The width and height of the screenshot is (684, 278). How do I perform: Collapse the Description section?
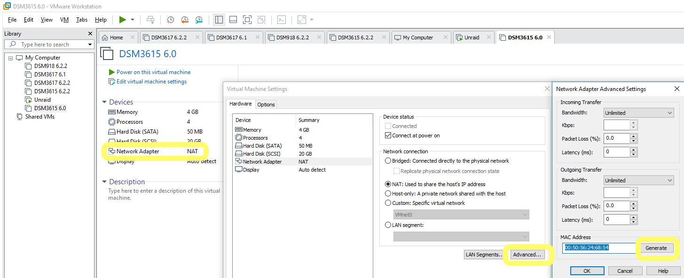tap(104, 182)
